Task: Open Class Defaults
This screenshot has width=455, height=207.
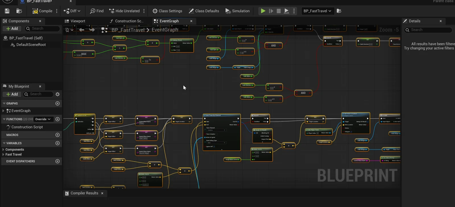Action: 204,11
